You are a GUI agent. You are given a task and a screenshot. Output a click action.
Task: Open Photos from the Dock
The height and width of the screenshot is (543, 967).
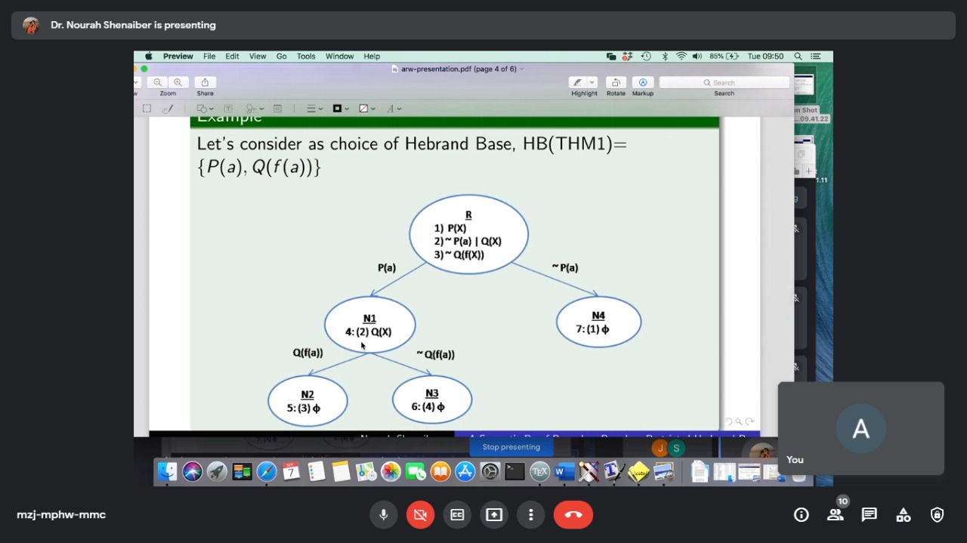point(391,471)
